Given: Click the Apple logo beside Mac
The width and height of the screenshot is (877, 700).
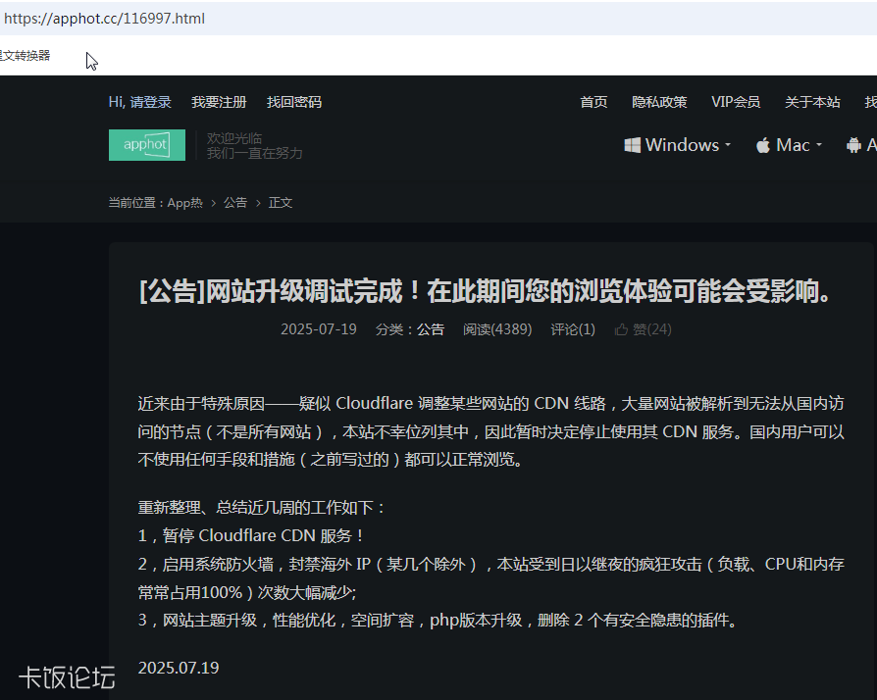Looking at the screenshot, I should [x=763, y=146].
